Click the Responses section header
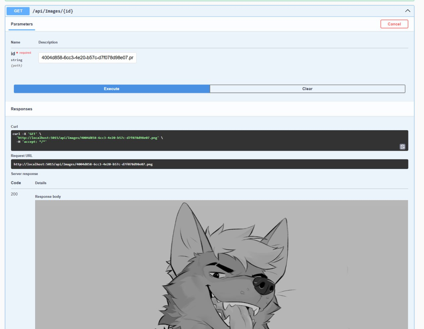This screenshot has height=329, width=424. point(22,109)
